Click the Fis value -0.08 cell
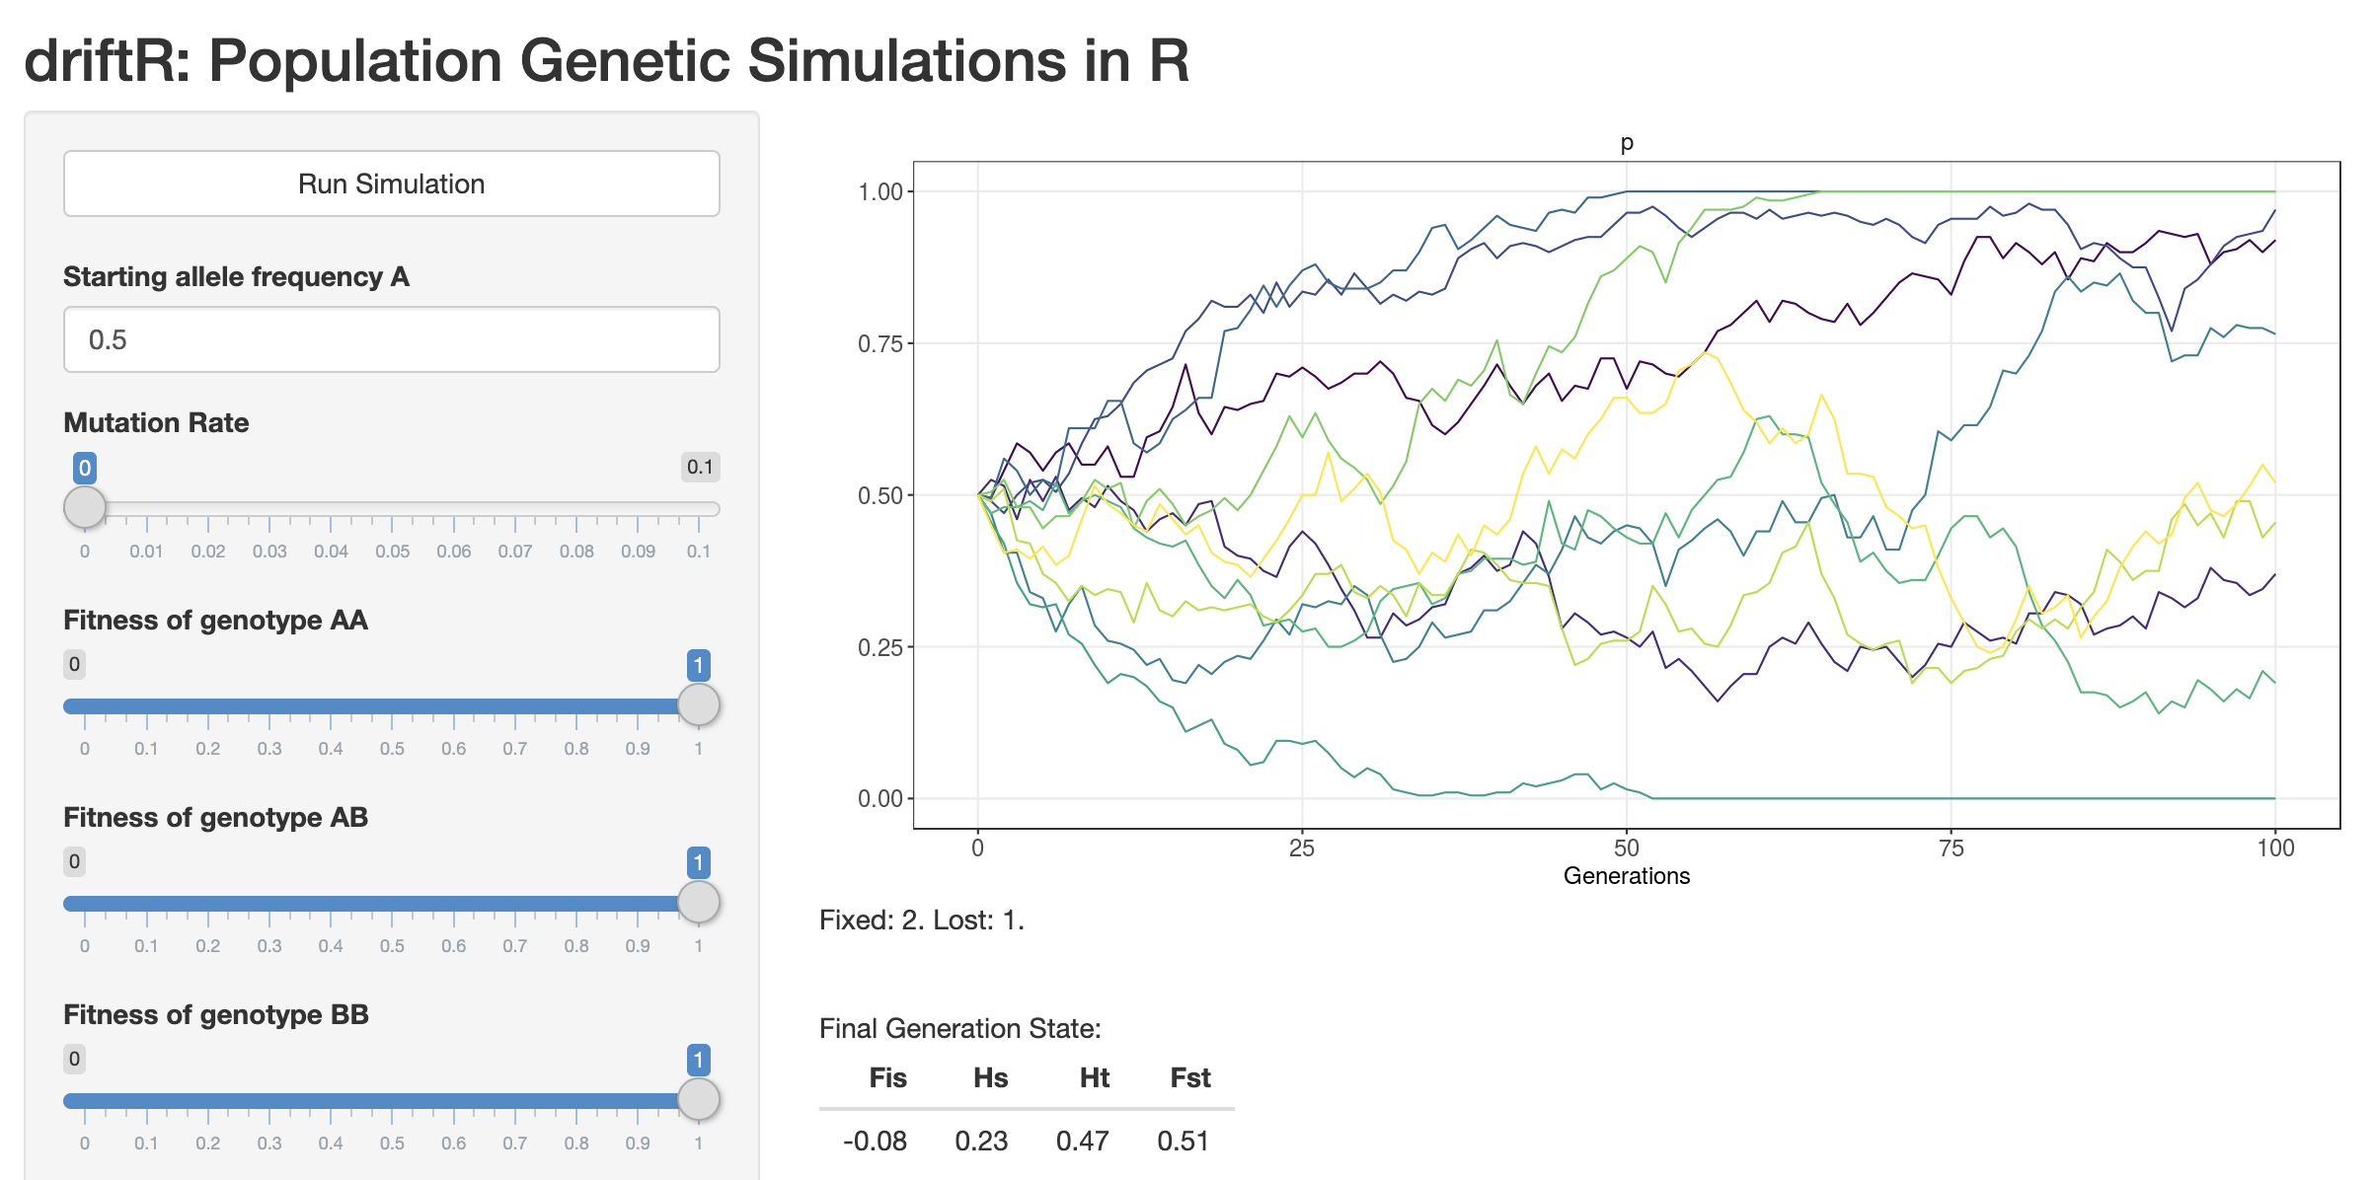Viewport: 2371px width, 1180px height. tap(875, 1141)
